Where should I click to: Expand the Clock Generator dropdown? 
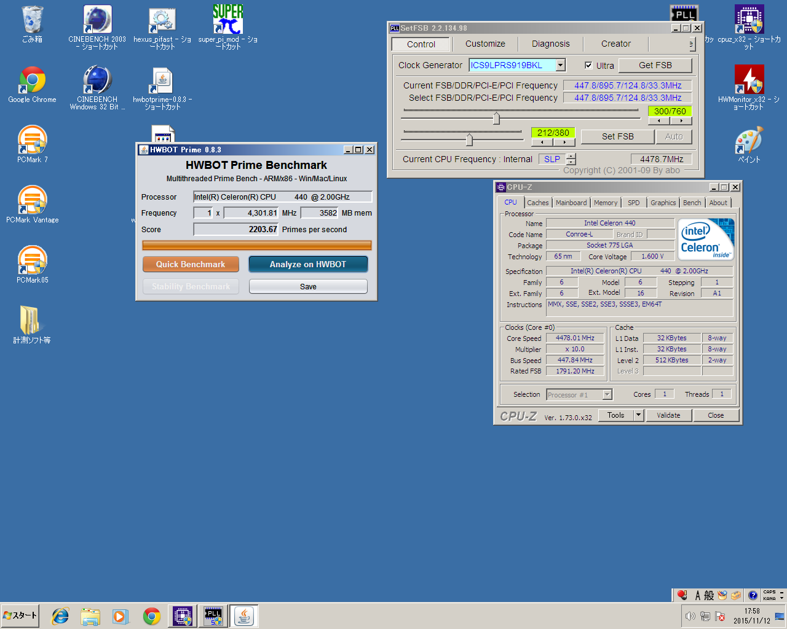(560, 65)
